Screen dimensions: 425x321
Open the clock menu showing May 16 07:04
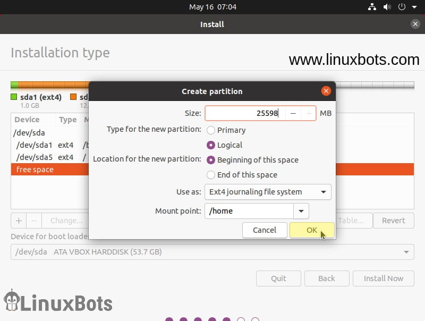[212, 7]
